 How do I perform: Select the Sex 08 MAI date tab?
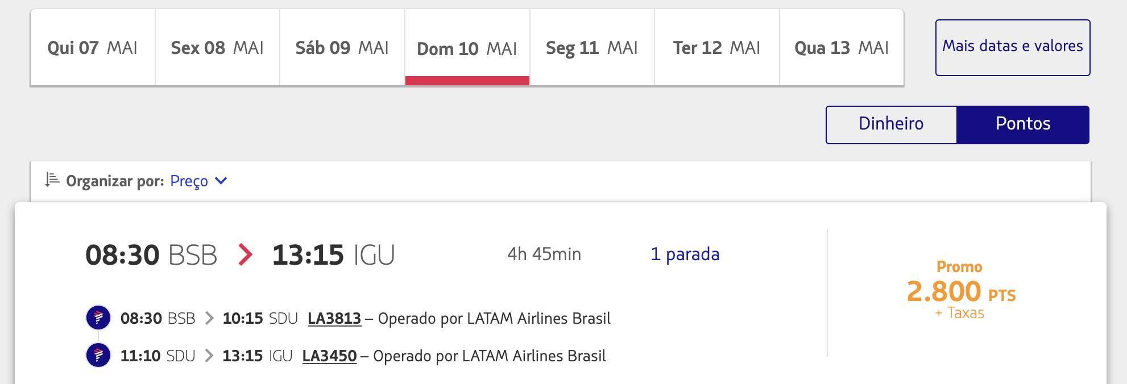[217, 48]
